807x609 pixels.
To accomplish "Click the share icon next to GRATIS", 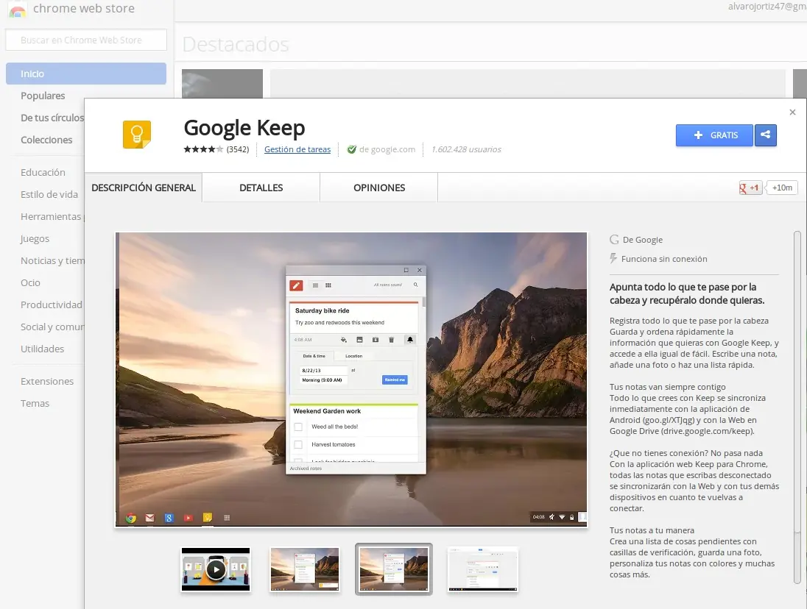I will click(765, 135).
